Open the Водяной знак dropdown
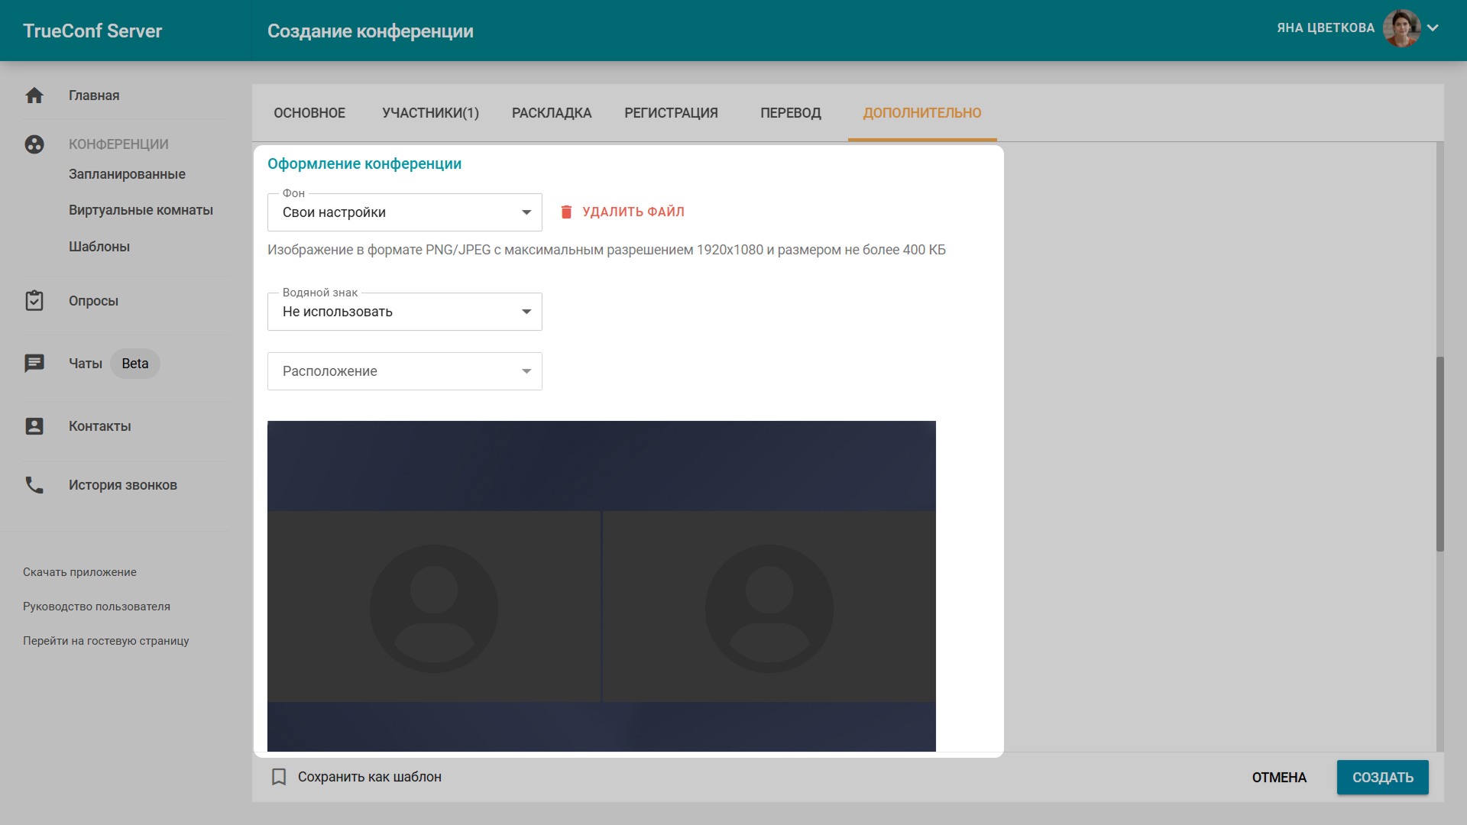 (x=405, y=312)
